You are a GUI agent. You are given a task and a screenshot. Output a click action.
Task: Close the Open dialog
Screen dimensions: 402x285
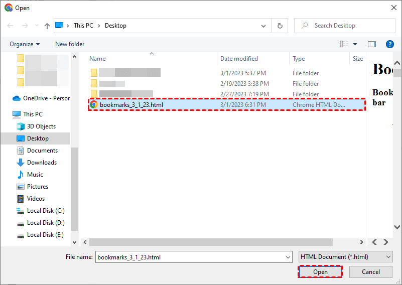point(394,8)
